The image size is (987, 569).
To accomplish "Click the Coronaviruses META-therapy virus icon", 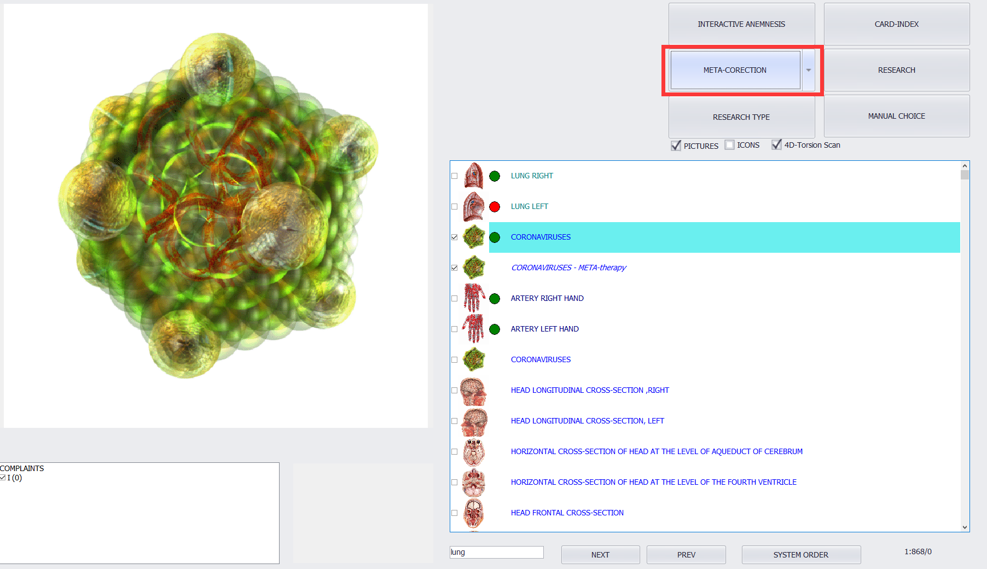I will coord(473,268).
